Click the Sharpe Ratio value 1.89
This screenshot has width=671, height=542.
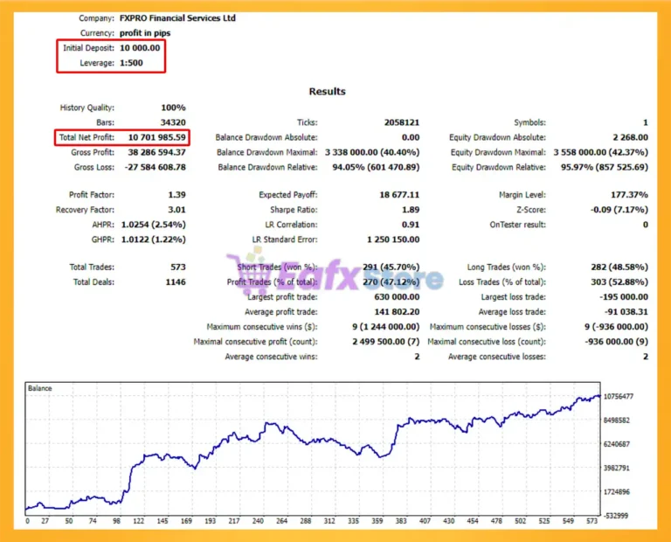point(411,210)
